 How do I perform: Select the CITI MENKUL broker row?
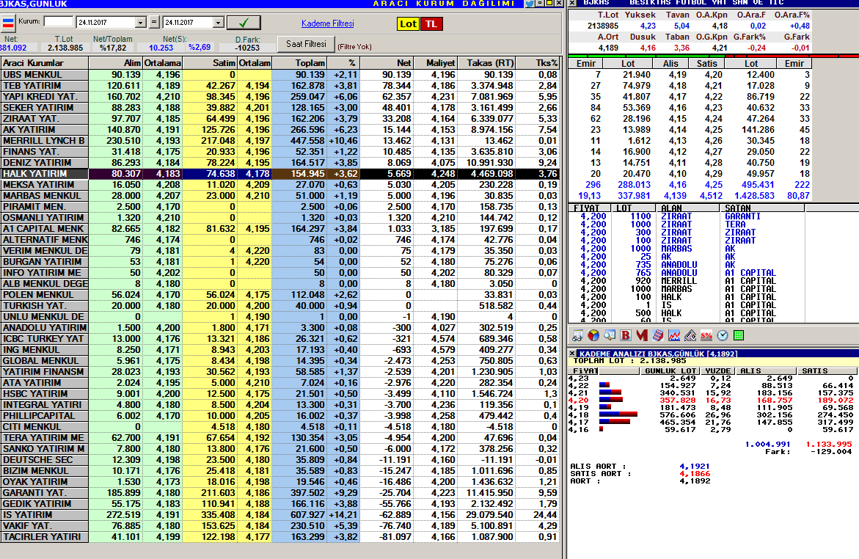[280, 426]
